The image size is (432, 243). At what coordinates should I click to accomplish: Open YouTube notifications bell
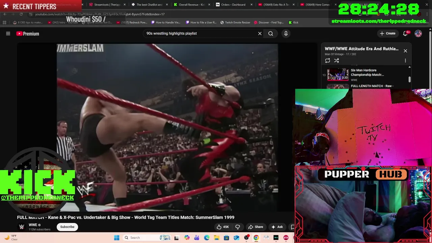coord(406,33)
